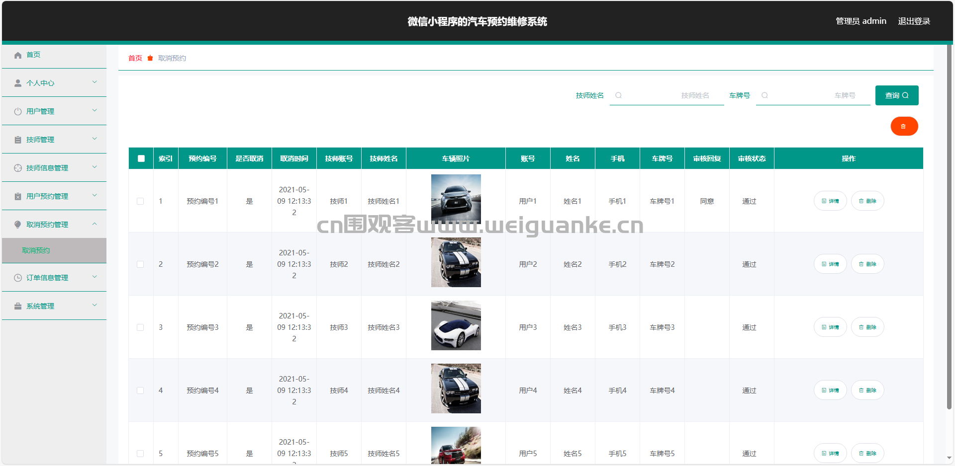Screen dimensions: 955x466
Task: Click the breadcrumb home marker icon
Action: [x=150, y=58]
